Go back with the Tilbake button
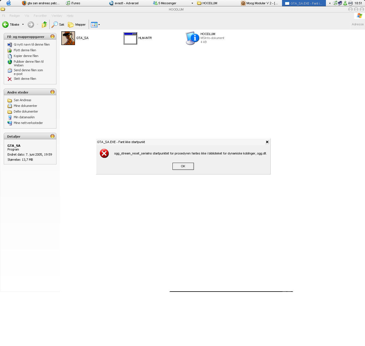The width and height of the screenshot is (365, 346). pyautogui.click(x=11, y=25)
